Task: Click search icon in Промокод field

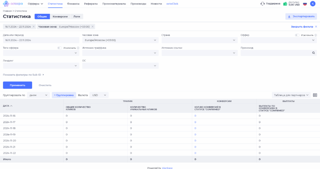Action: (x=313, y=53)
